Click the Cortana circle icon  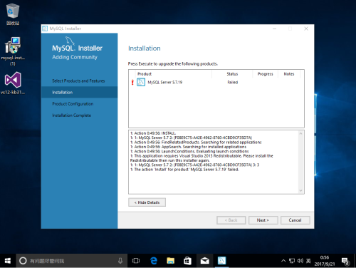point(23,261)
